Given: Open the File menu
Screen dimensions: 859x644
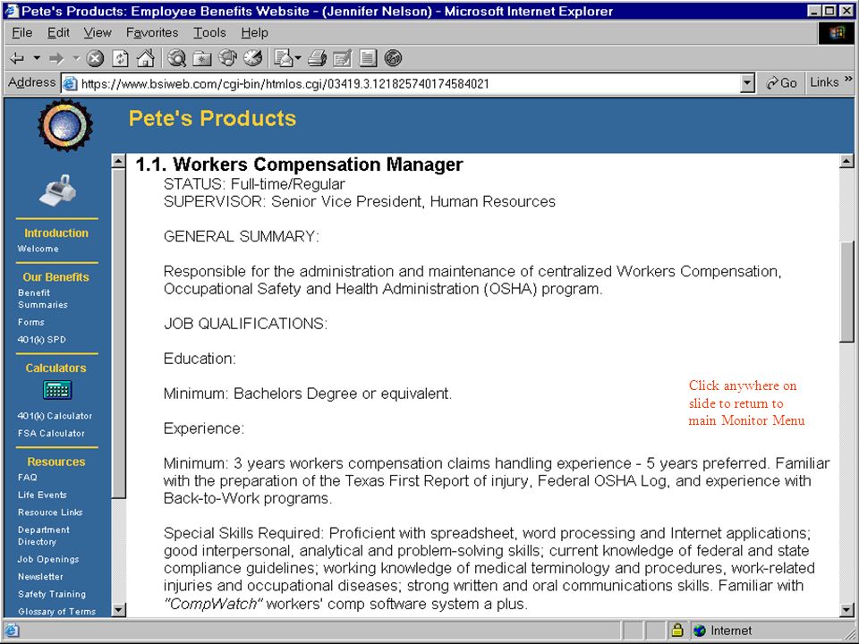Looking at the screenshot, I should [x=21, y=33].
